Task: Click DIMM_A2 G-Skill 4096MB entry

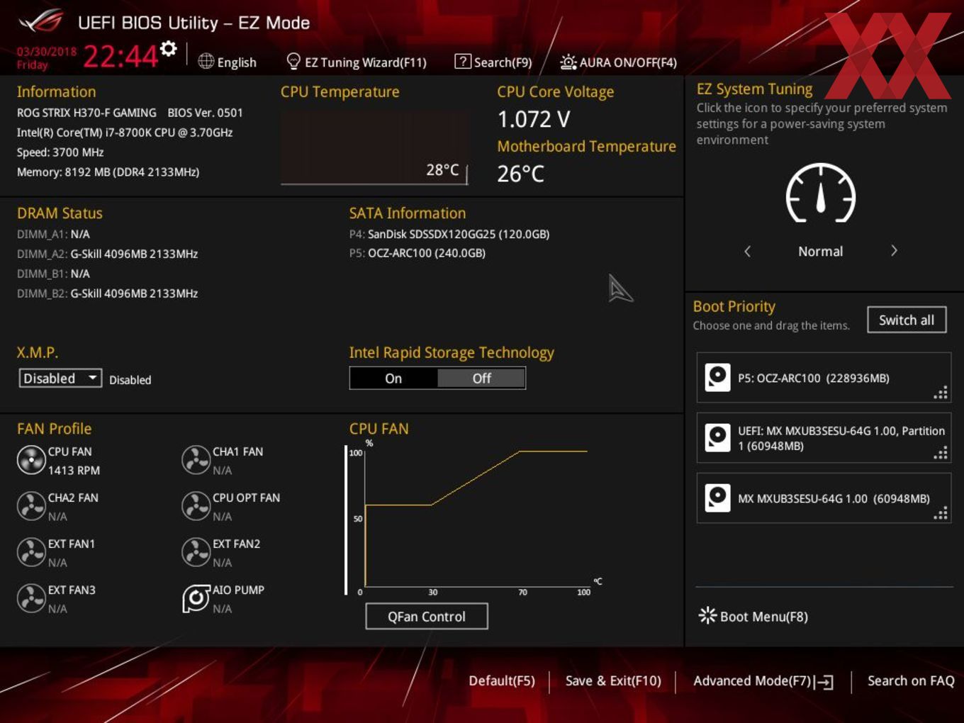Action: click(x=107, y=254)
